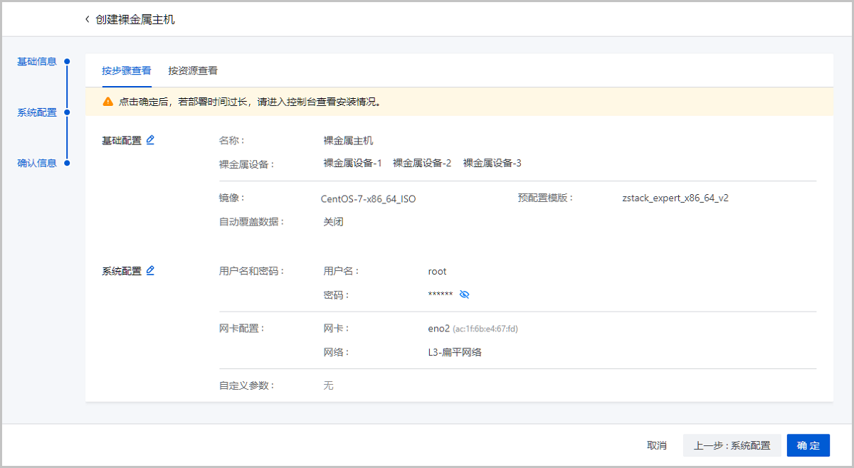
Task: Click the 基础信息 step dot marker
Action: pyautogui.click(x=67, y=61)
